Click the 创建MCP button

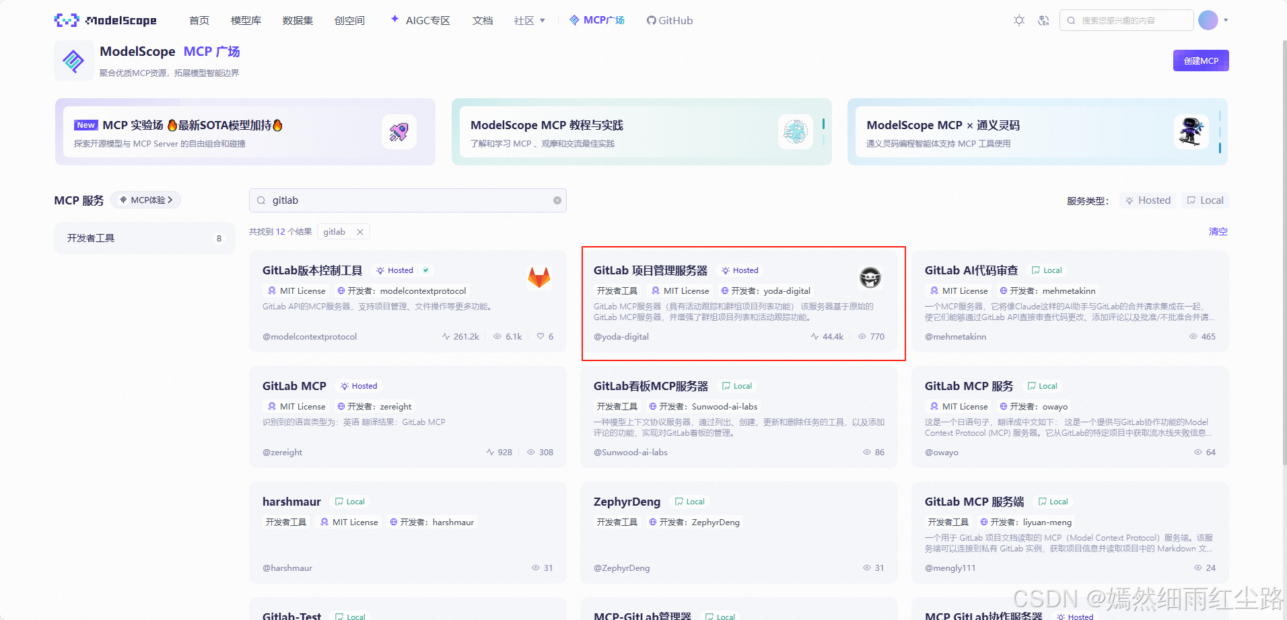(1201, 61)
